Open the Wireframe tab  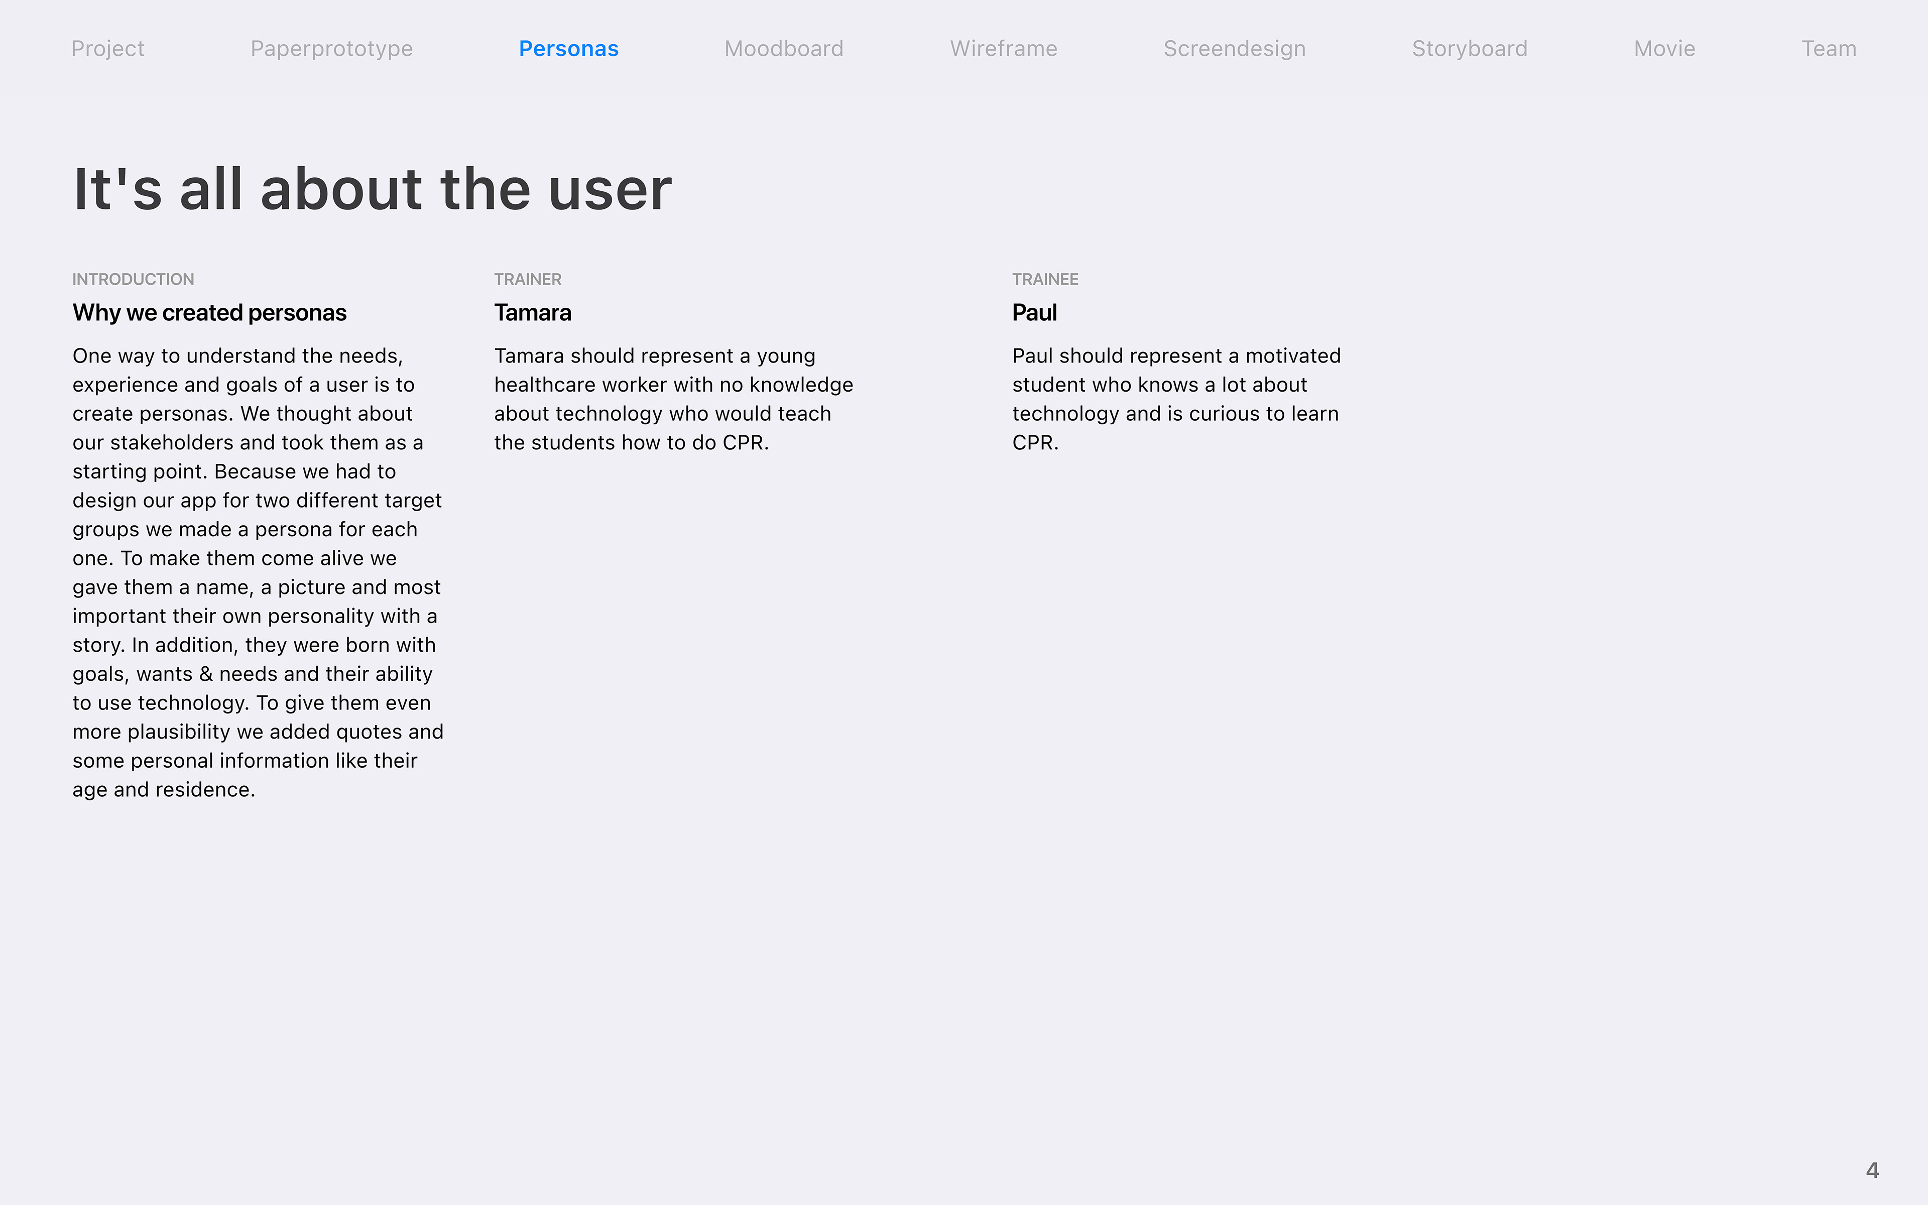tap(1003, 49)
